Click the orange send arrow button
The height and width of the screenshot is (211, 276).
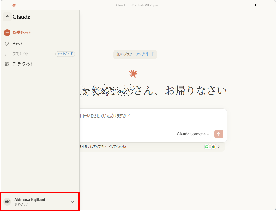219,134
